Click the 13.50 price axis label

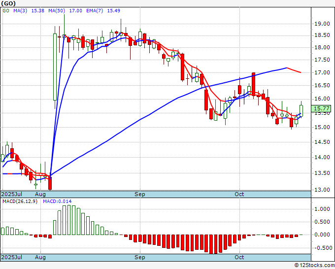point(322,173)
